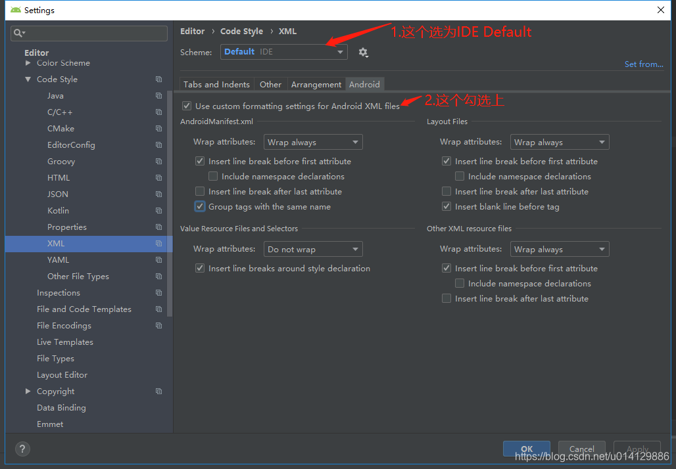Uncheck Insert blank line before tag

click(x=447, y=206)
